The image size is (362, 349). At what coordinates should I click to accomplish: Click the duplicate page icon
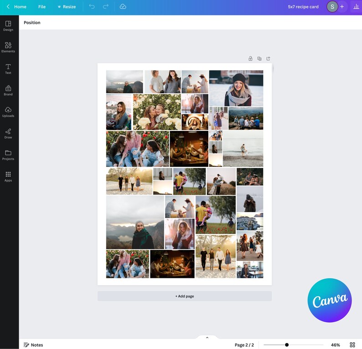(x=259, y=58)
